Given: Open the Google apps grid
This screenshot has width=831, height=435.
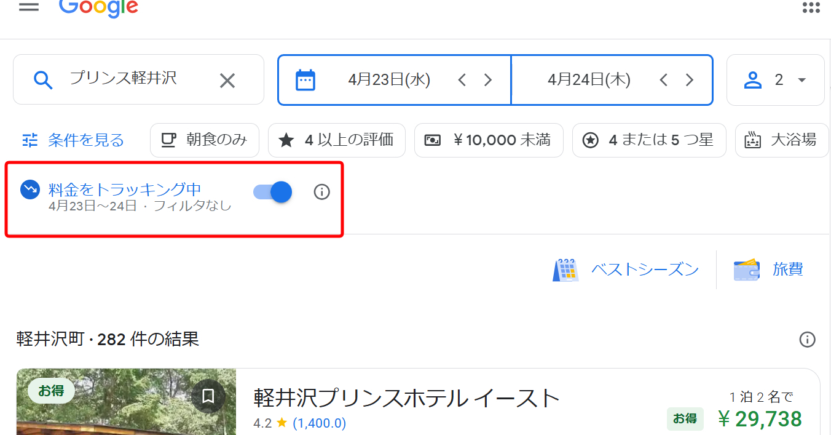Looking at the screenshot, I should tap(811, 7).
